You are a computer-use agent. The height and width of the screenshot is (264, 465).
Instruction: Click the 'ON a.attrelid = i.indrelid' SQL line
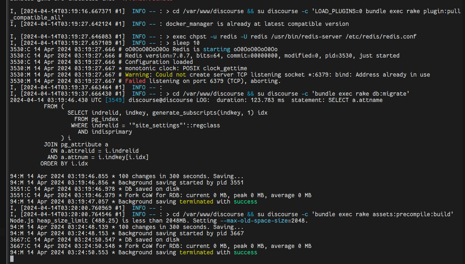pyautogui.click(x=94, y=151)
